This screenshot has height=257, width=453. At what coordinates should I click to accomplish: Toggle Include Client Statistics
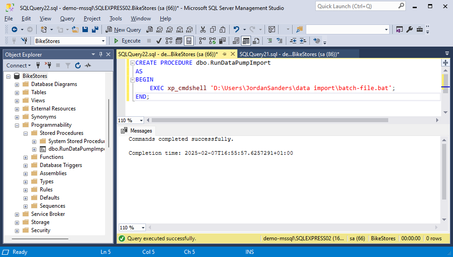coord(222,41)
